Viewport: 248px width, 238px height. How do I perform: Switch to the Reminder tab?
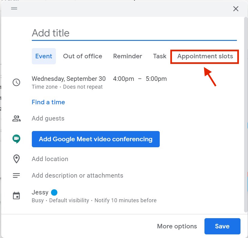[128, 56]
